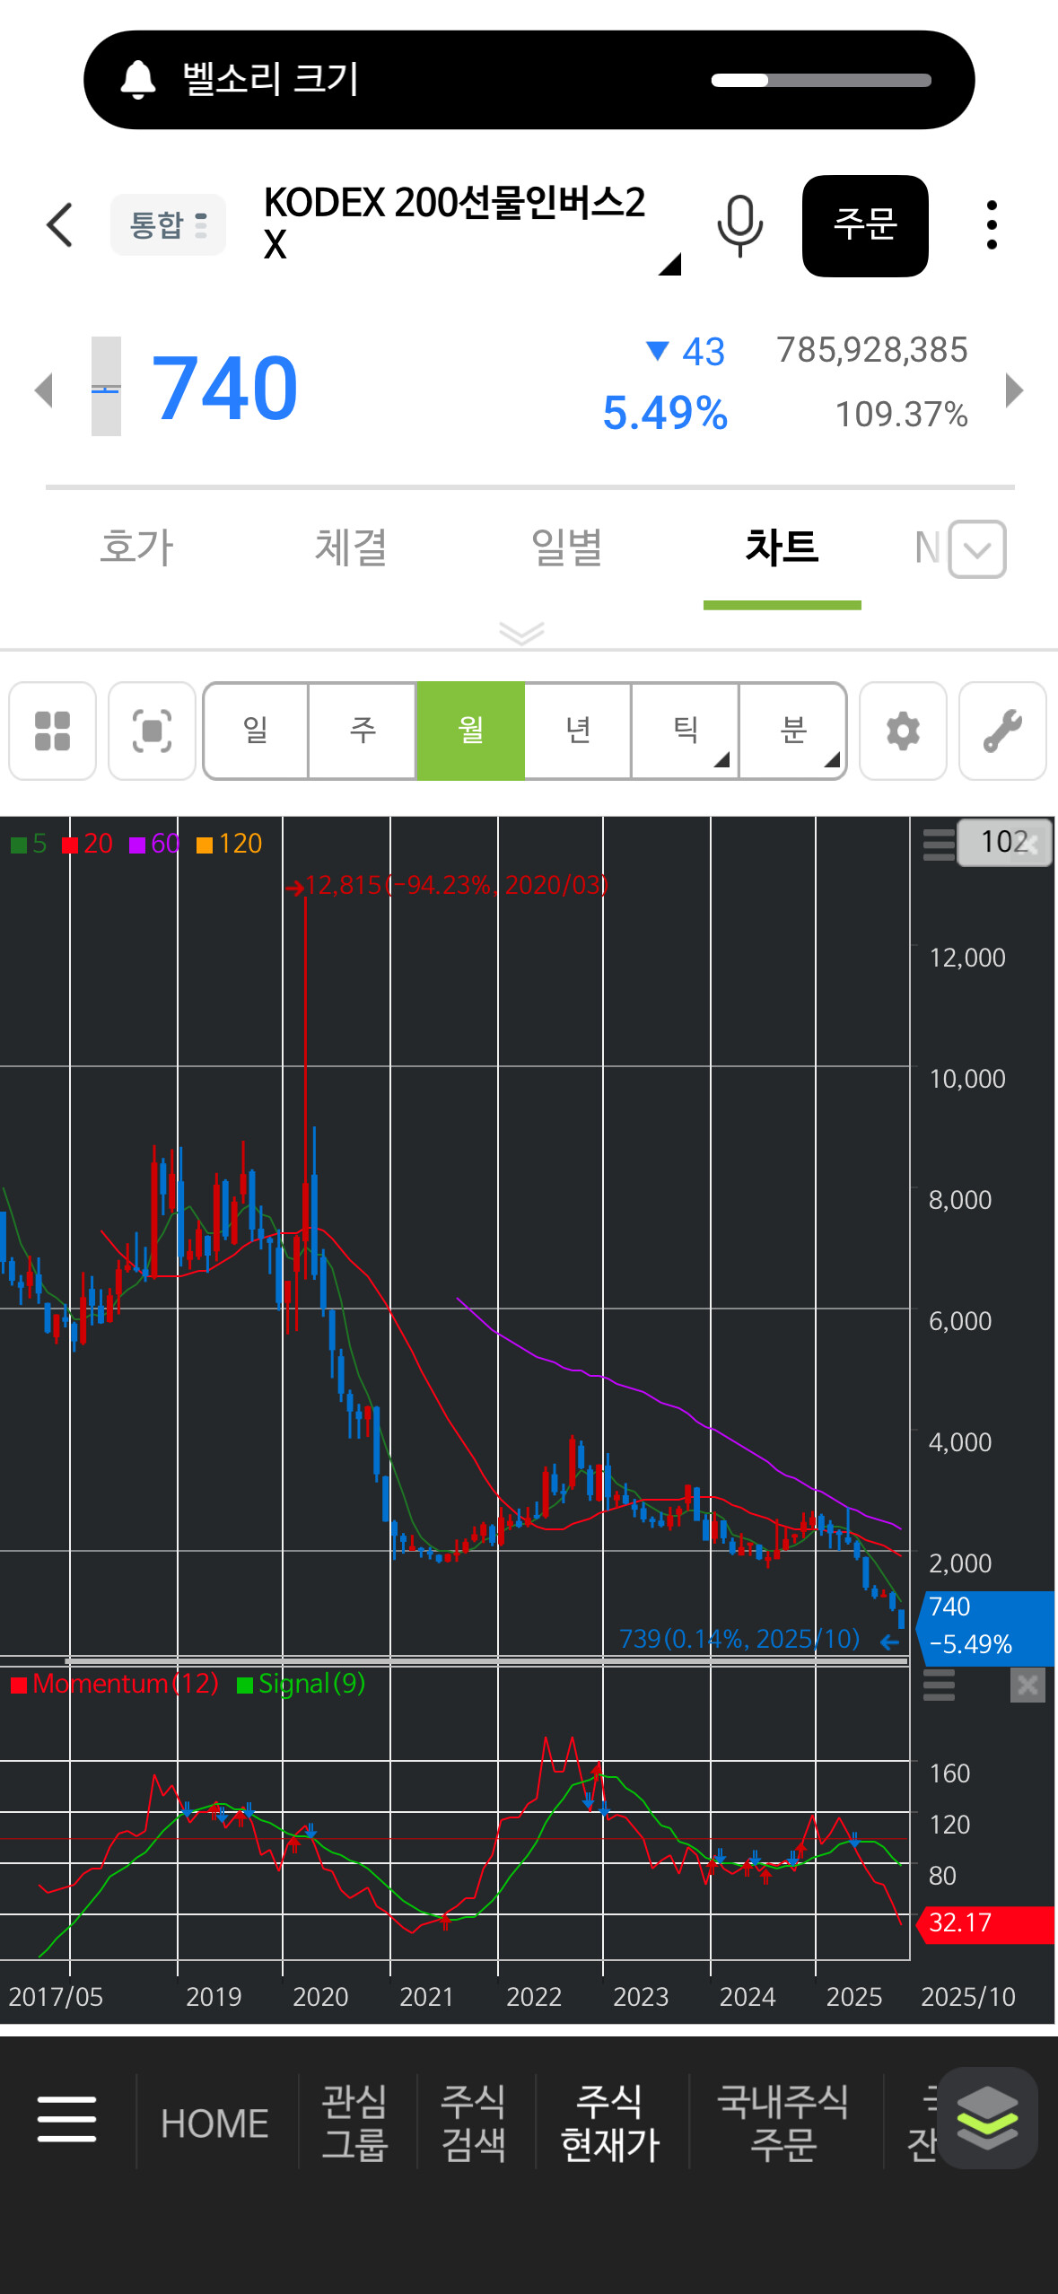Tap the red 32.17 momentum value tag
Screen dimensions: 1058x2294
pos(985,1924)
